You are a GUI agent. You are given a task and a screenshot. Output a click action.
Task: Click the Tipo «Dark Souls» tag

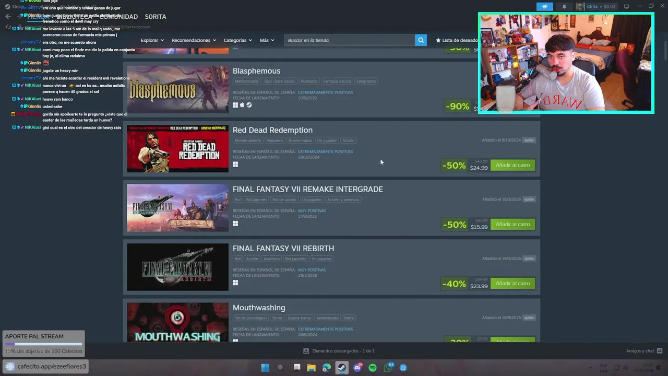279,81
